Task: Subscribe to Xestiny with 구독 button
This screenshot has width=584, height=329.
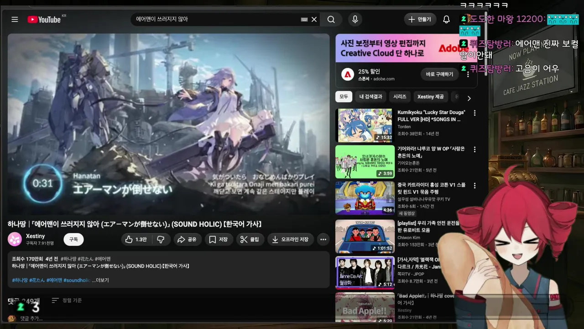Action: pyautogui.click(x=73, y=239)
